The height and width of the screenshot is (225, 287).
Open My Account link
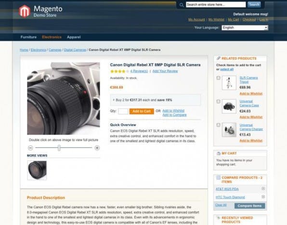click(x=196, y=20)
